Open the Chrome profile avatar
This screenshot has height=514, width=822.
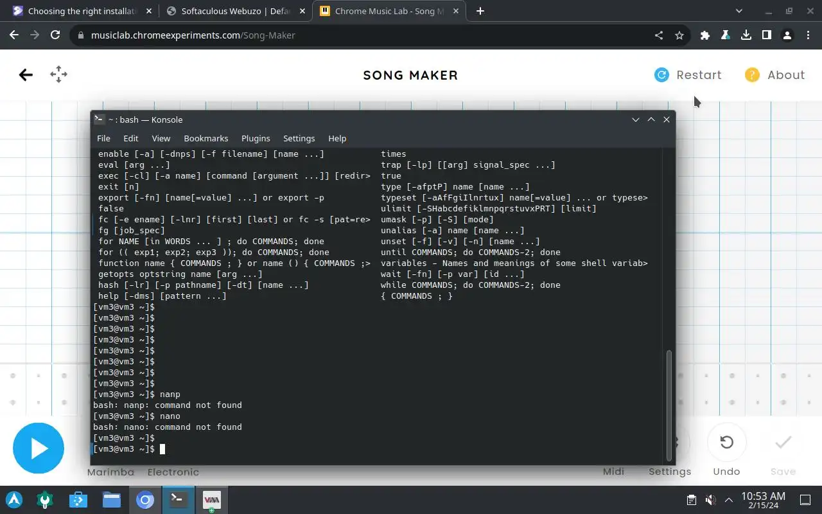tap(787, 35)
